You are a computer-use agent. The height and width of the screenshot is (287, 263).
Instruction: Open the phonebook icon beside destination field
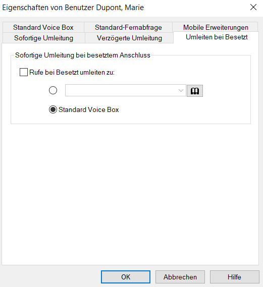coord(195,91)
